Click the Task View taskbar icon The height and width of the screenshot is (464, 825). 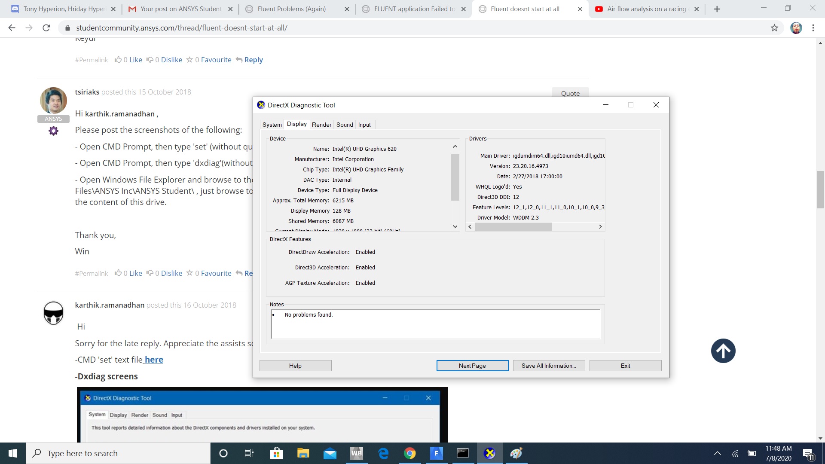[x=249, y=453]
